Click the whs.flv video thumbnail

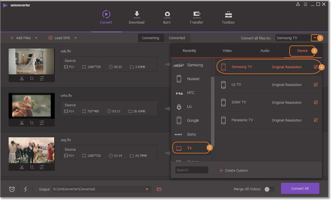(x=31, y=106)
